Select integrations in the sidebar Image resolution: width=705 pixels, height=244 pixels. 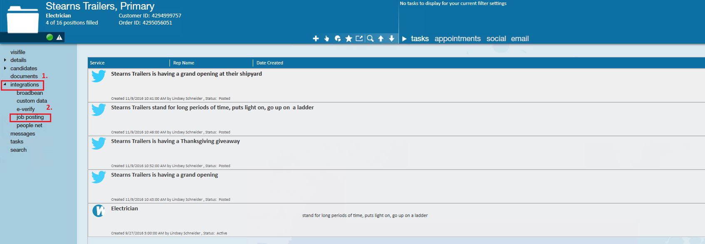25,84
